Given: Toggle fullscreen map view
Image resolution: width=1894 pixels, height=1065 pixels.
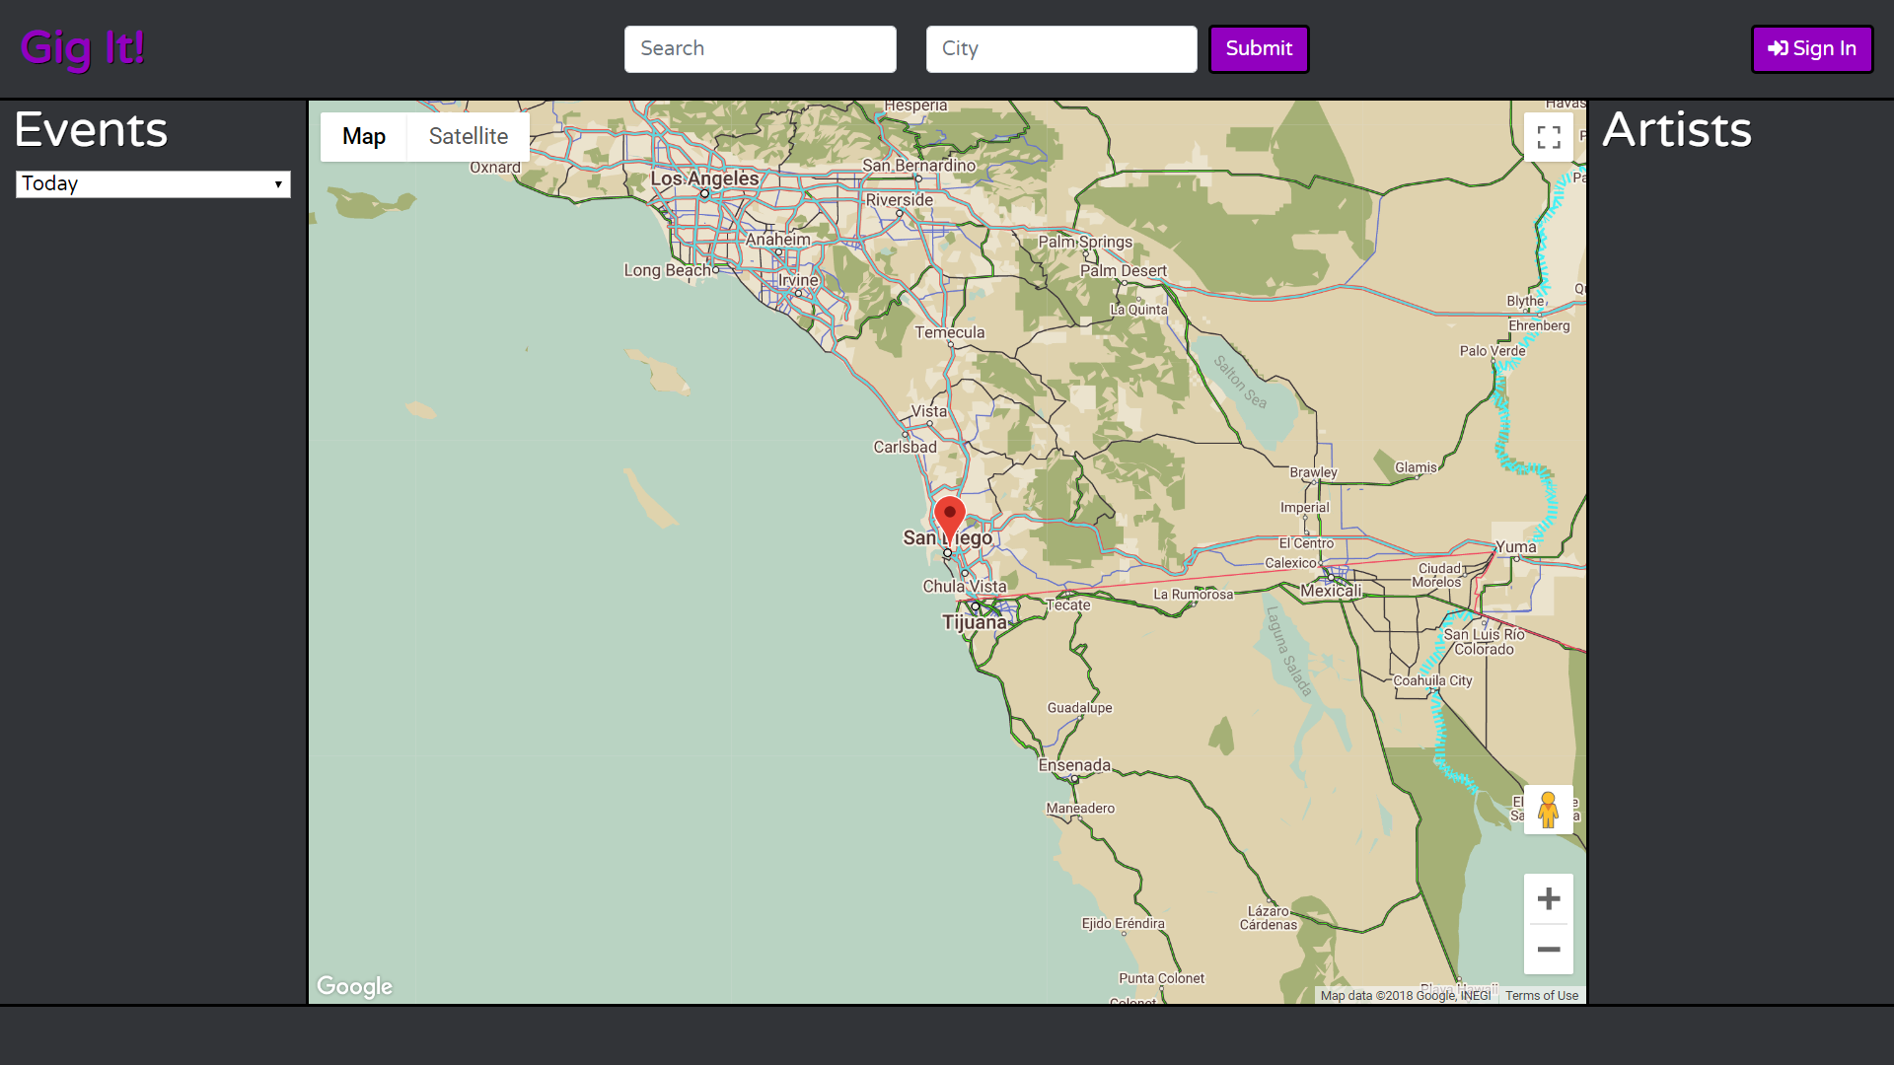Looking at the screenshot, I should click(x=1548, y=137).
